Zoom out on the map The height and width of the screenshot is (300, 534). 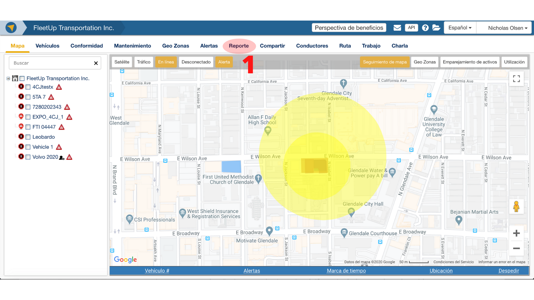point(516,248)
